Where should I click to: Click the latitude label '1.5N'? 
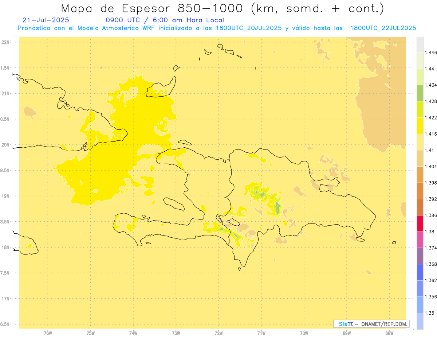tap(5, 68)
